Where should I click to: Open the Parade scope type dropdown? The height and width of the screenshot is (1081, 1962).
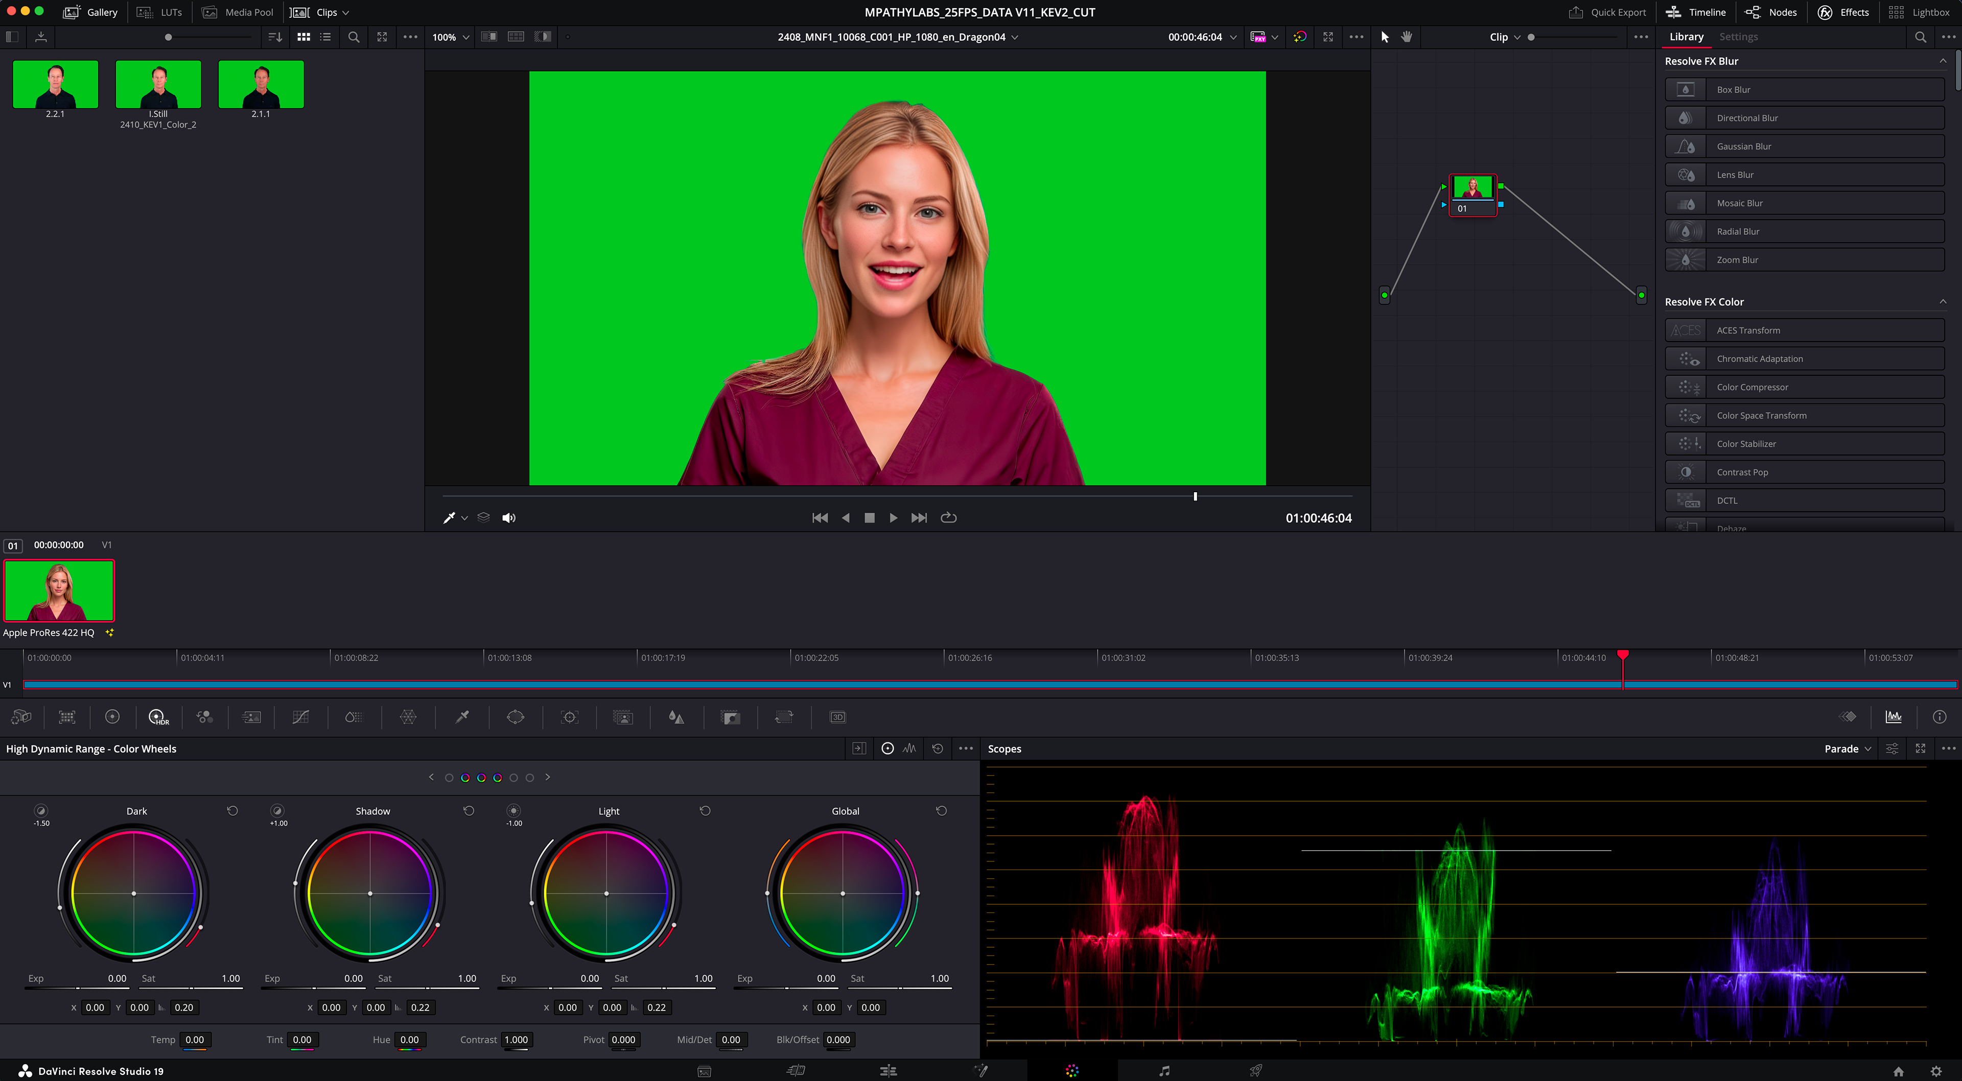pos(1848,749)
